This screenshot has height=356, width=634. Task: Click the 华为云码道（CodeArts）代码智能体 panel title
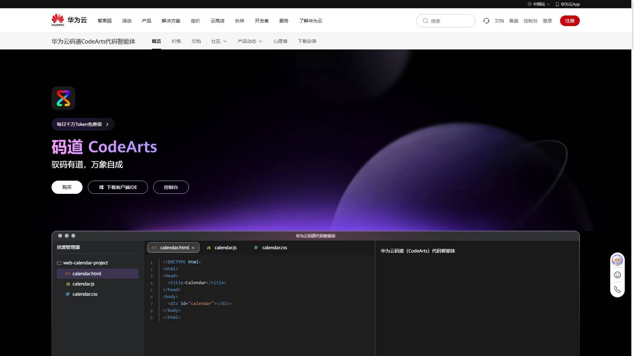[418, 251]
